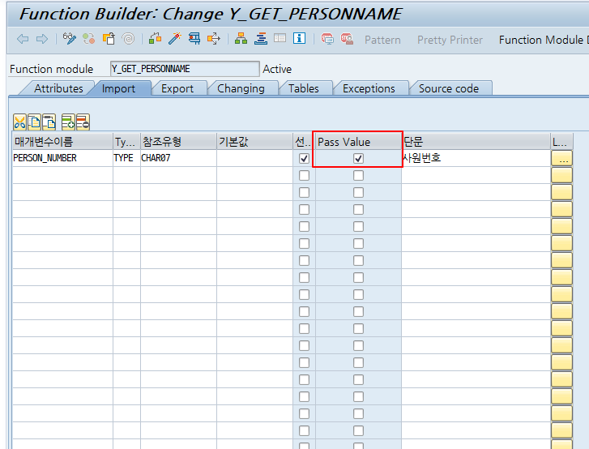Click Function module name input field

tap(185, 69)
